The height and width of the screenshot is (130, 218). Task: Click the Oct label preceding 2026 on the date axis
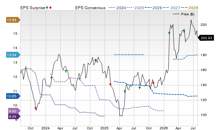(149, 128)
